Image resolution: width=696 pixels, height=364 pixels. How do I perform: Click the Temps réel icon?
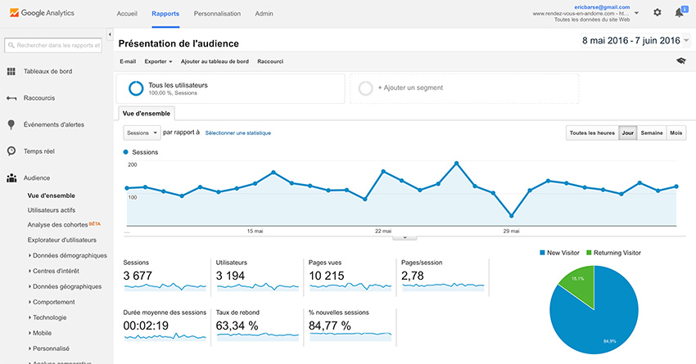pos(11,151)
